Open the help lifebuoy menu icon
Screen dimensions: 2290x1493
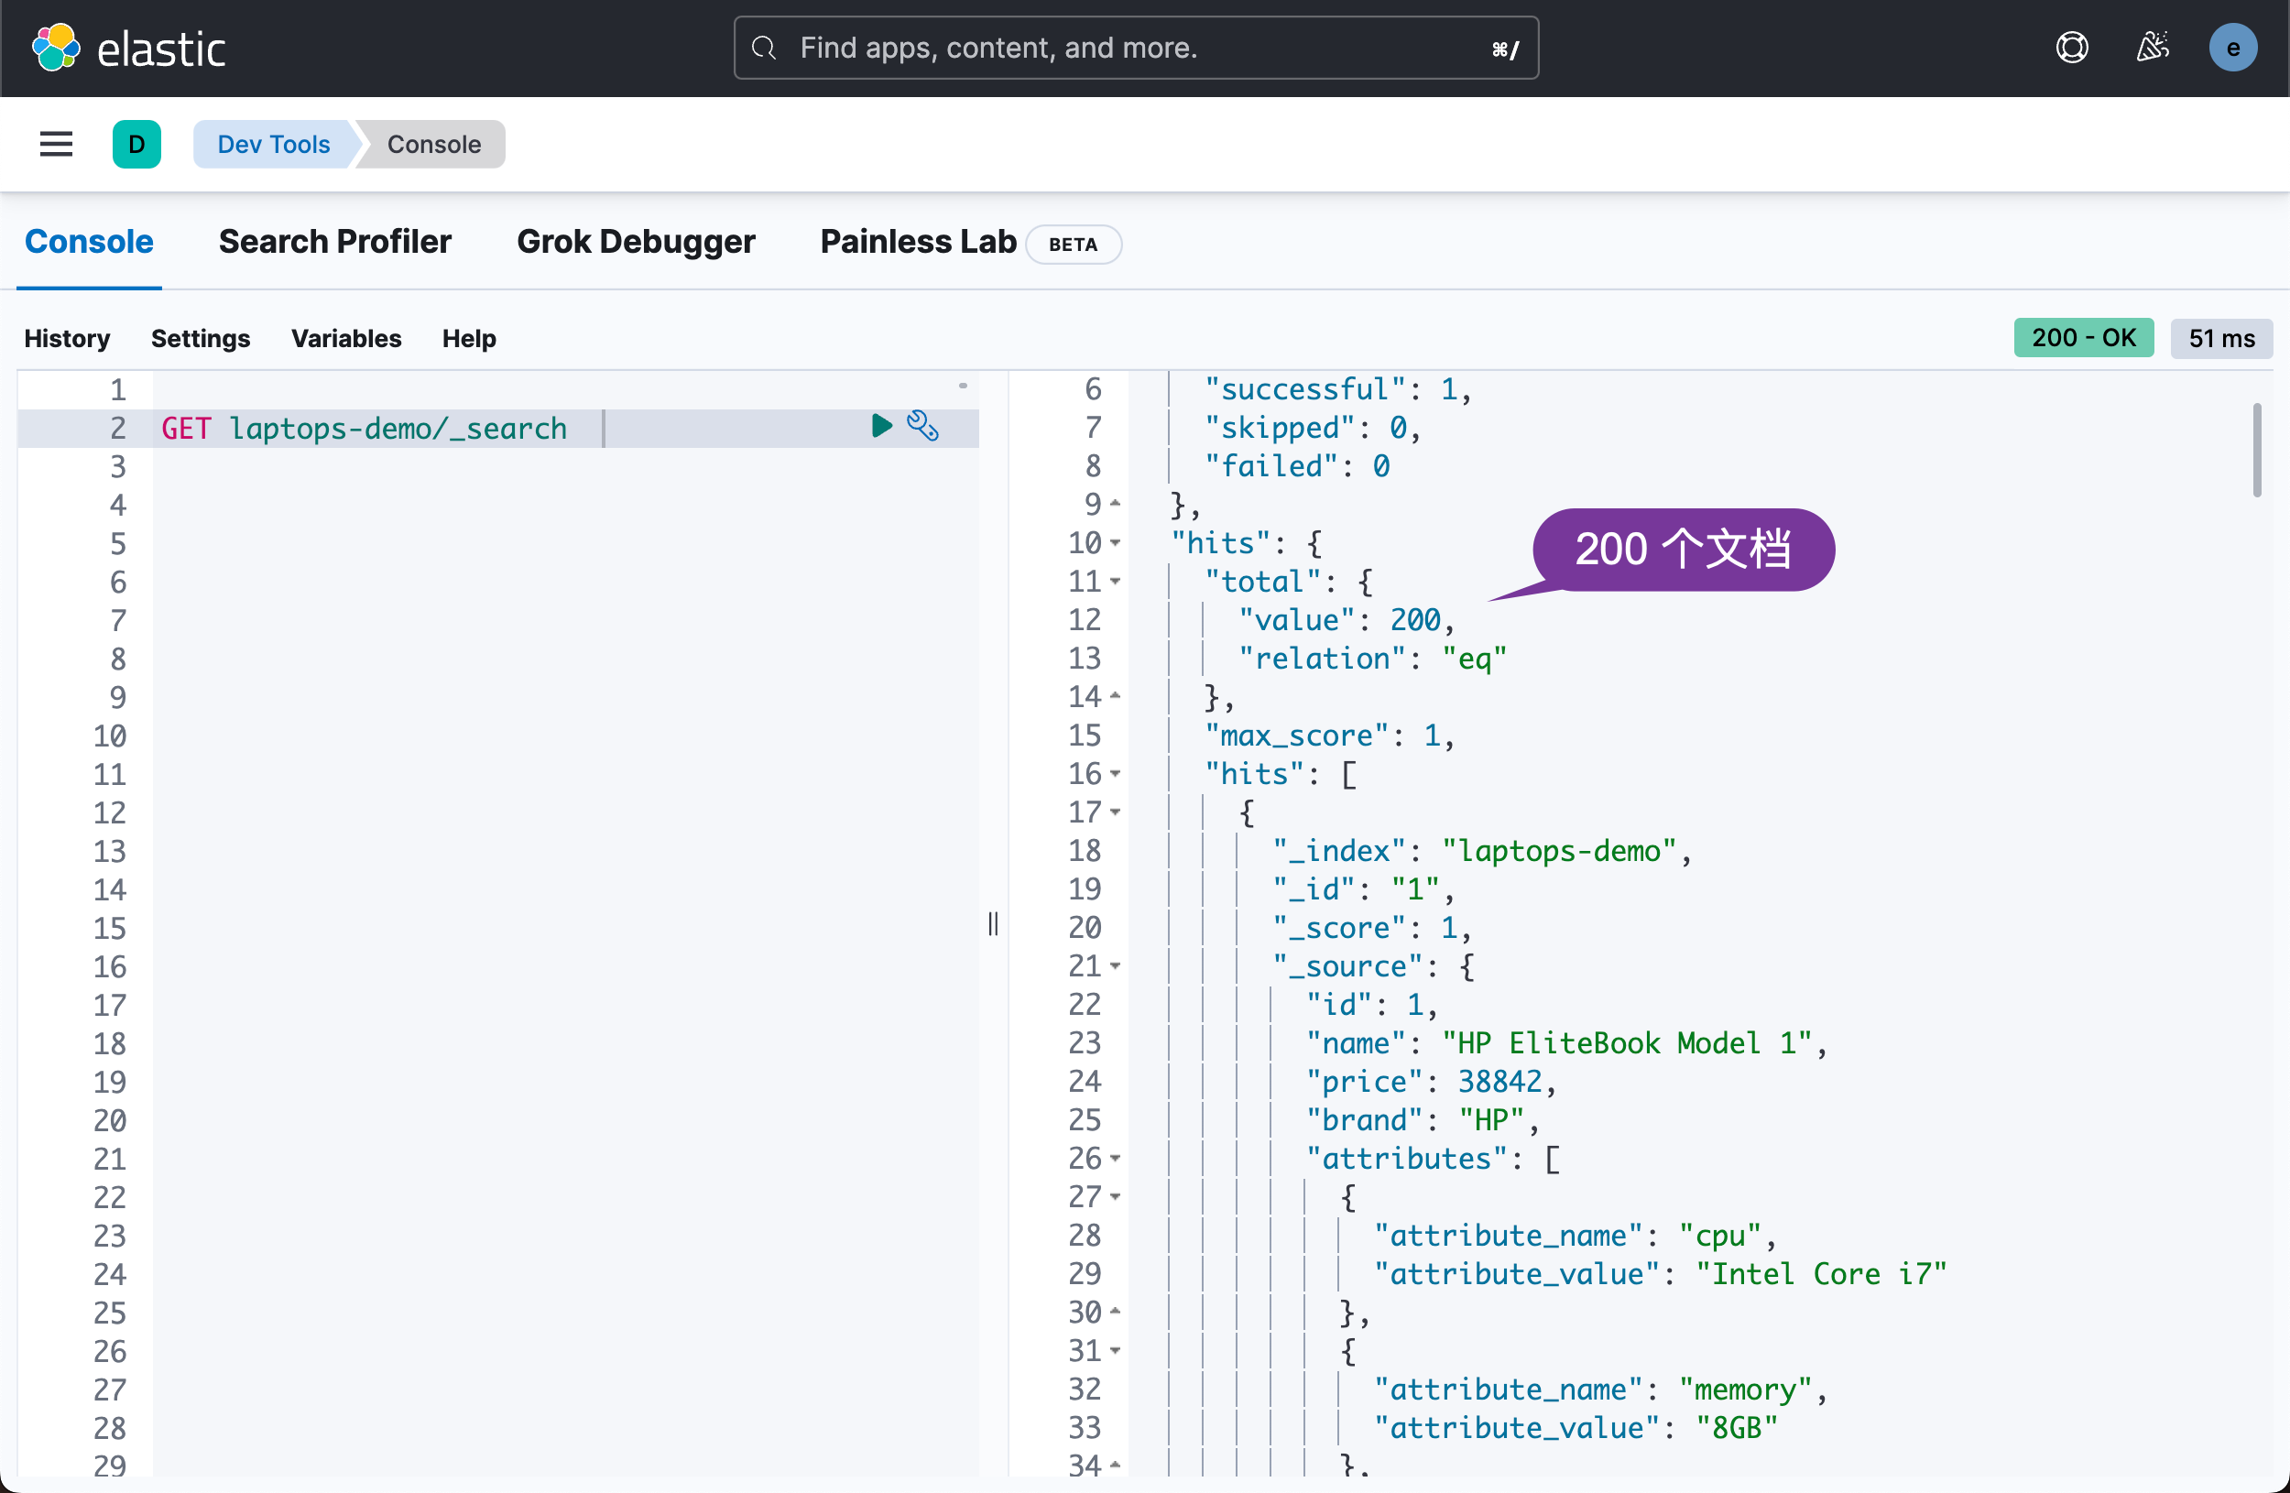click(x=2072, y=49)
